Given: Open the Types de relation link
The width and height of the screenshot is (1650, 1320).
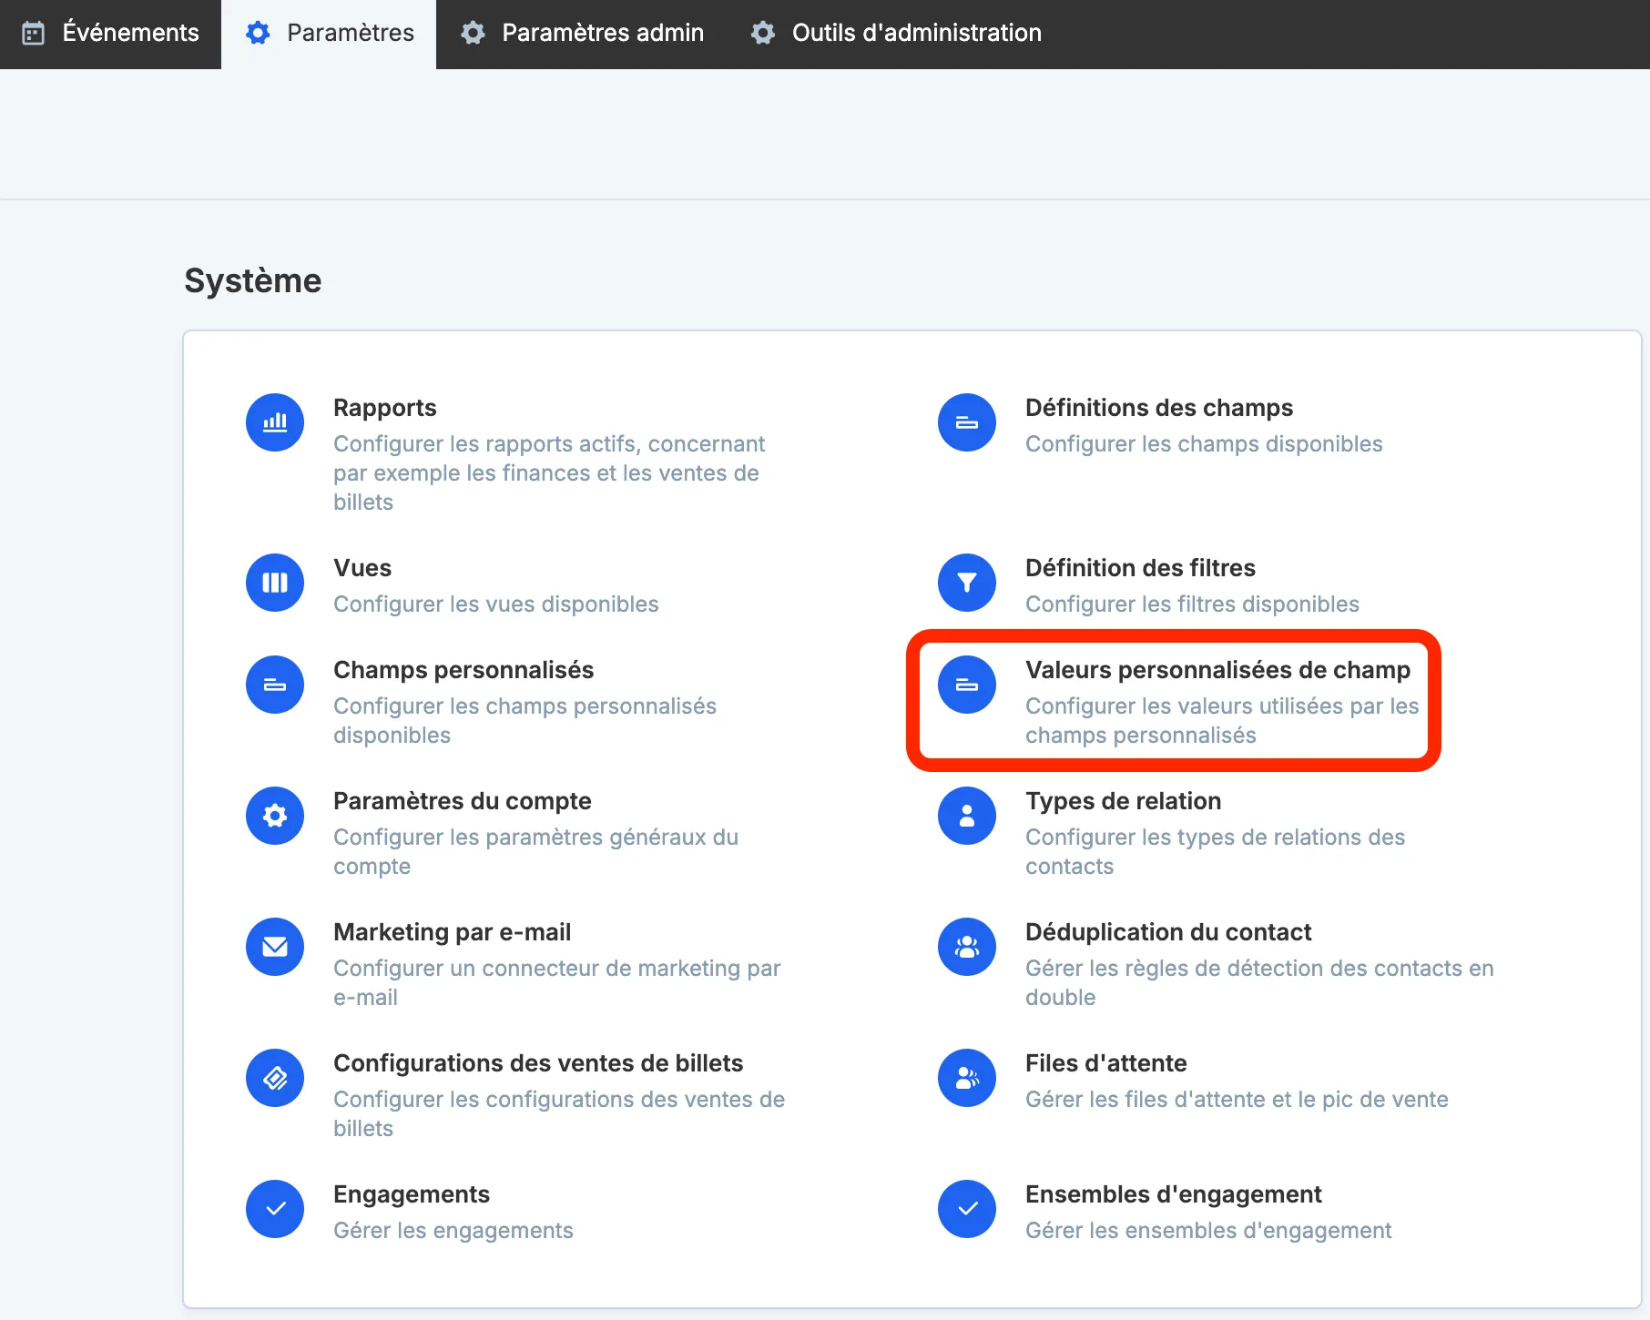Looking at the screenshot, I should tap(1124, 801).
